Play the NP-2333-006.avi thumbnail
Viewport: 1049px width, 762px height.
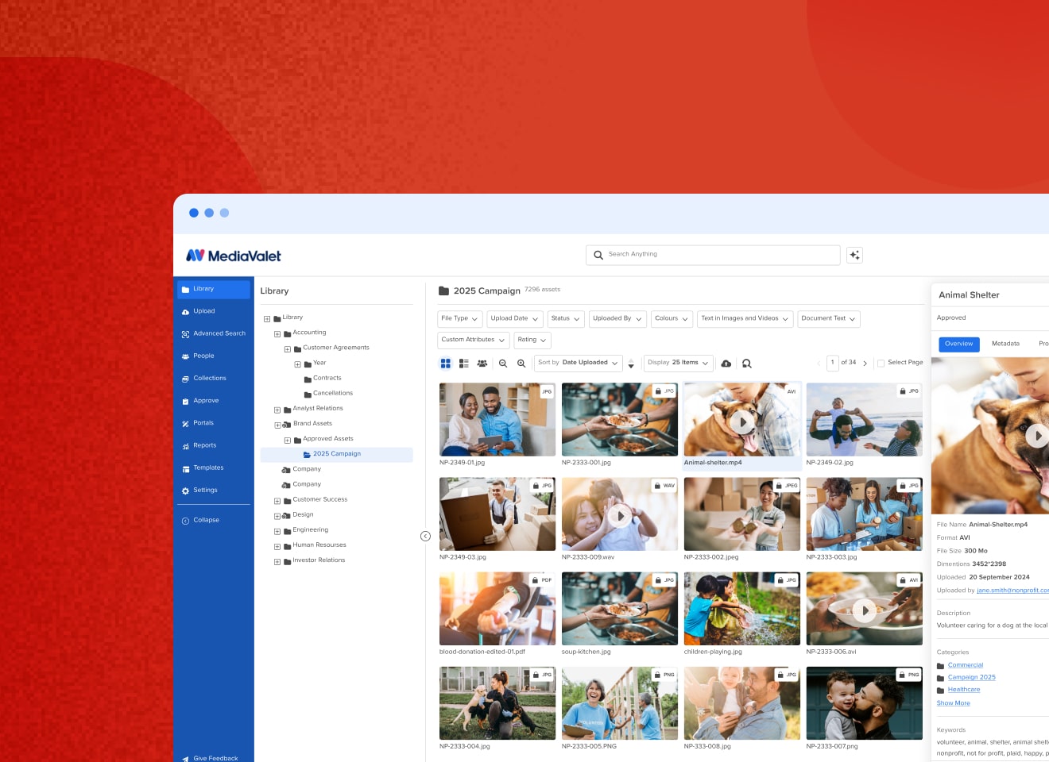click(x=865, y=610)
